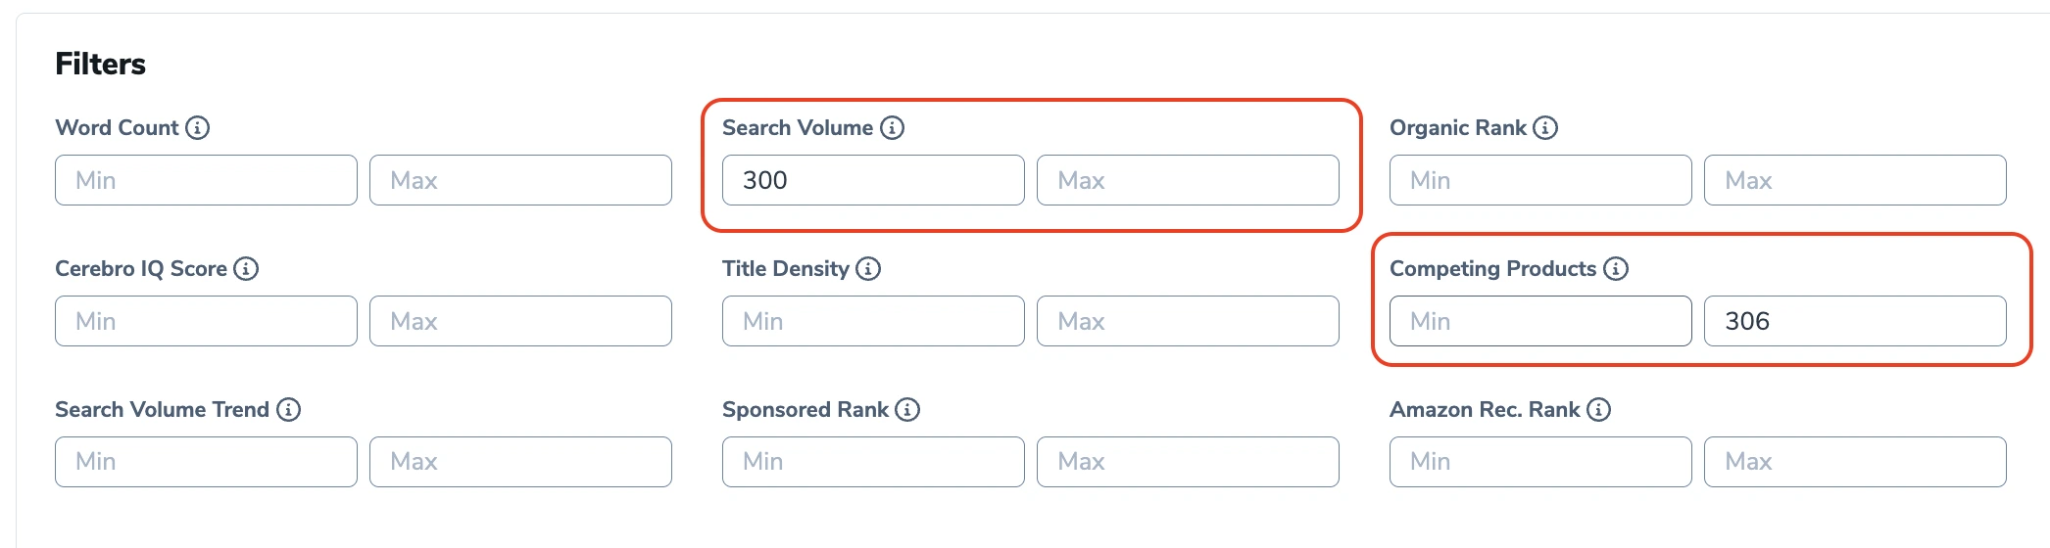Viewport: 2050px width, 548px height.
Task: Click the Search Volume Trend info icon
Action: [x=288, y=410]
